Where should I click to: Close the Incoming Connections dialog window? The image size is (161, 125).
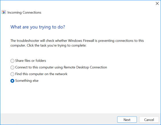[x=157, y=3]
